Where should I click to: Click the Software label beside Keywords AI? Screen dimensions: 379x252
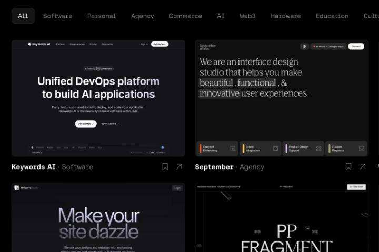pos(77,167)
